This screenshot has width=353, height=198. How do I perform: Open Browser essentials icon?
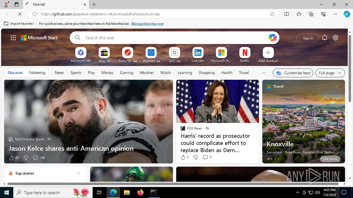click(323, 14)
